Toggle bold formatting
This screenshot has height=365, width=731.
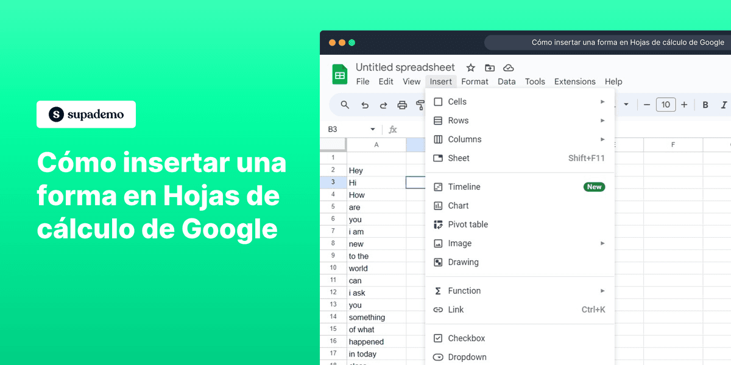705,105
